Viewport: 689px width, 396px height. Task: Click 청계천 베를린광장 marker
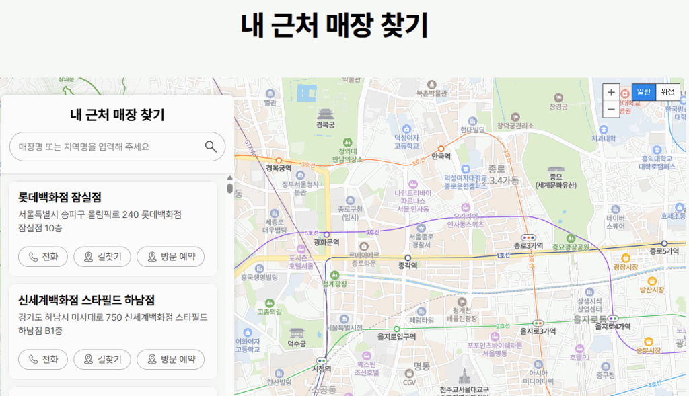(x=462, y=302)
